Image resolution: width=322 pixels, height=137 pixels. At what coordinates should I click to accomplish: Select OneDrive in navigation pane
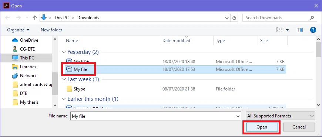(x=29, y=40)
